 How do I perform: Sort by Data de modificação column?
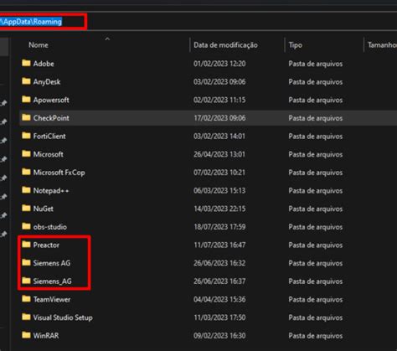(225, 45)
